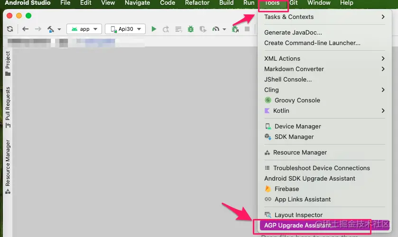Open the Build menu
Viewport: 398px width, 237px height.
coord(226,3)
